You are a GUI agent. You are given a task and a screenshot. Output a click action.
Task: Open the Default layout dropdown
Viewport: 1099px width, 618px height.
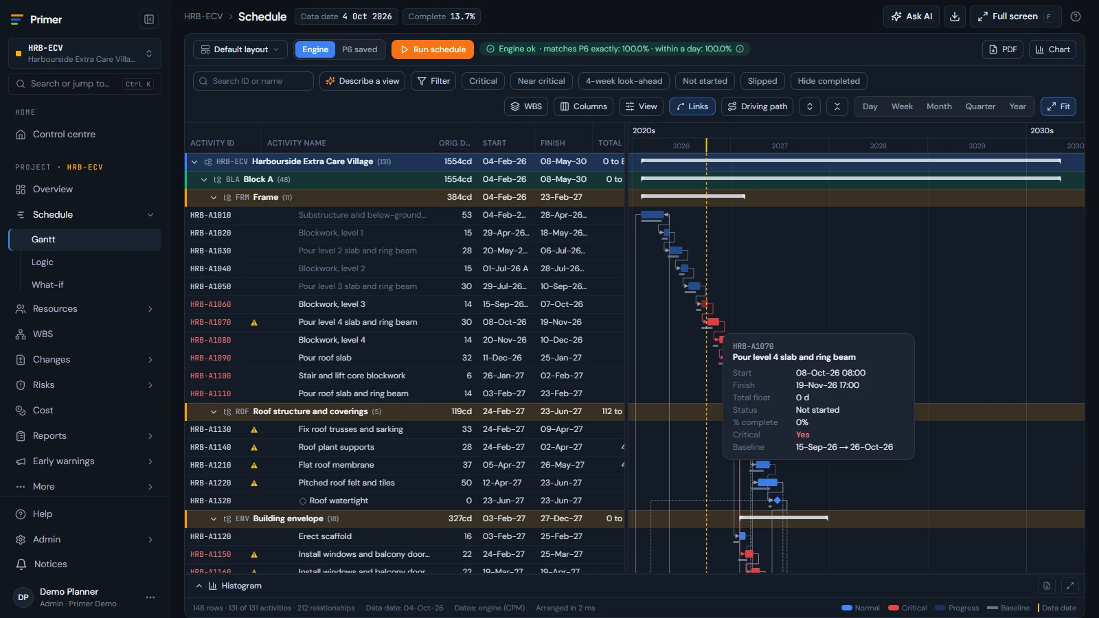coord(240,49)
